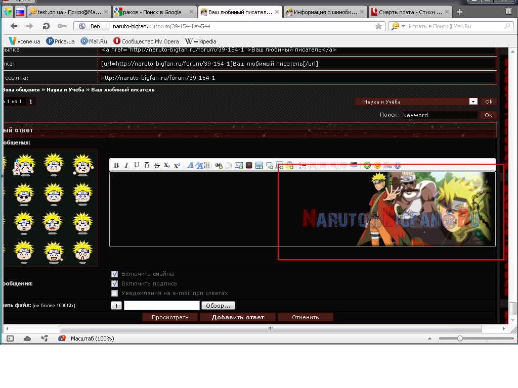Apply overline formatting in the reply editor
This screenshot has width=518, height=388.
tap(147, 165)
